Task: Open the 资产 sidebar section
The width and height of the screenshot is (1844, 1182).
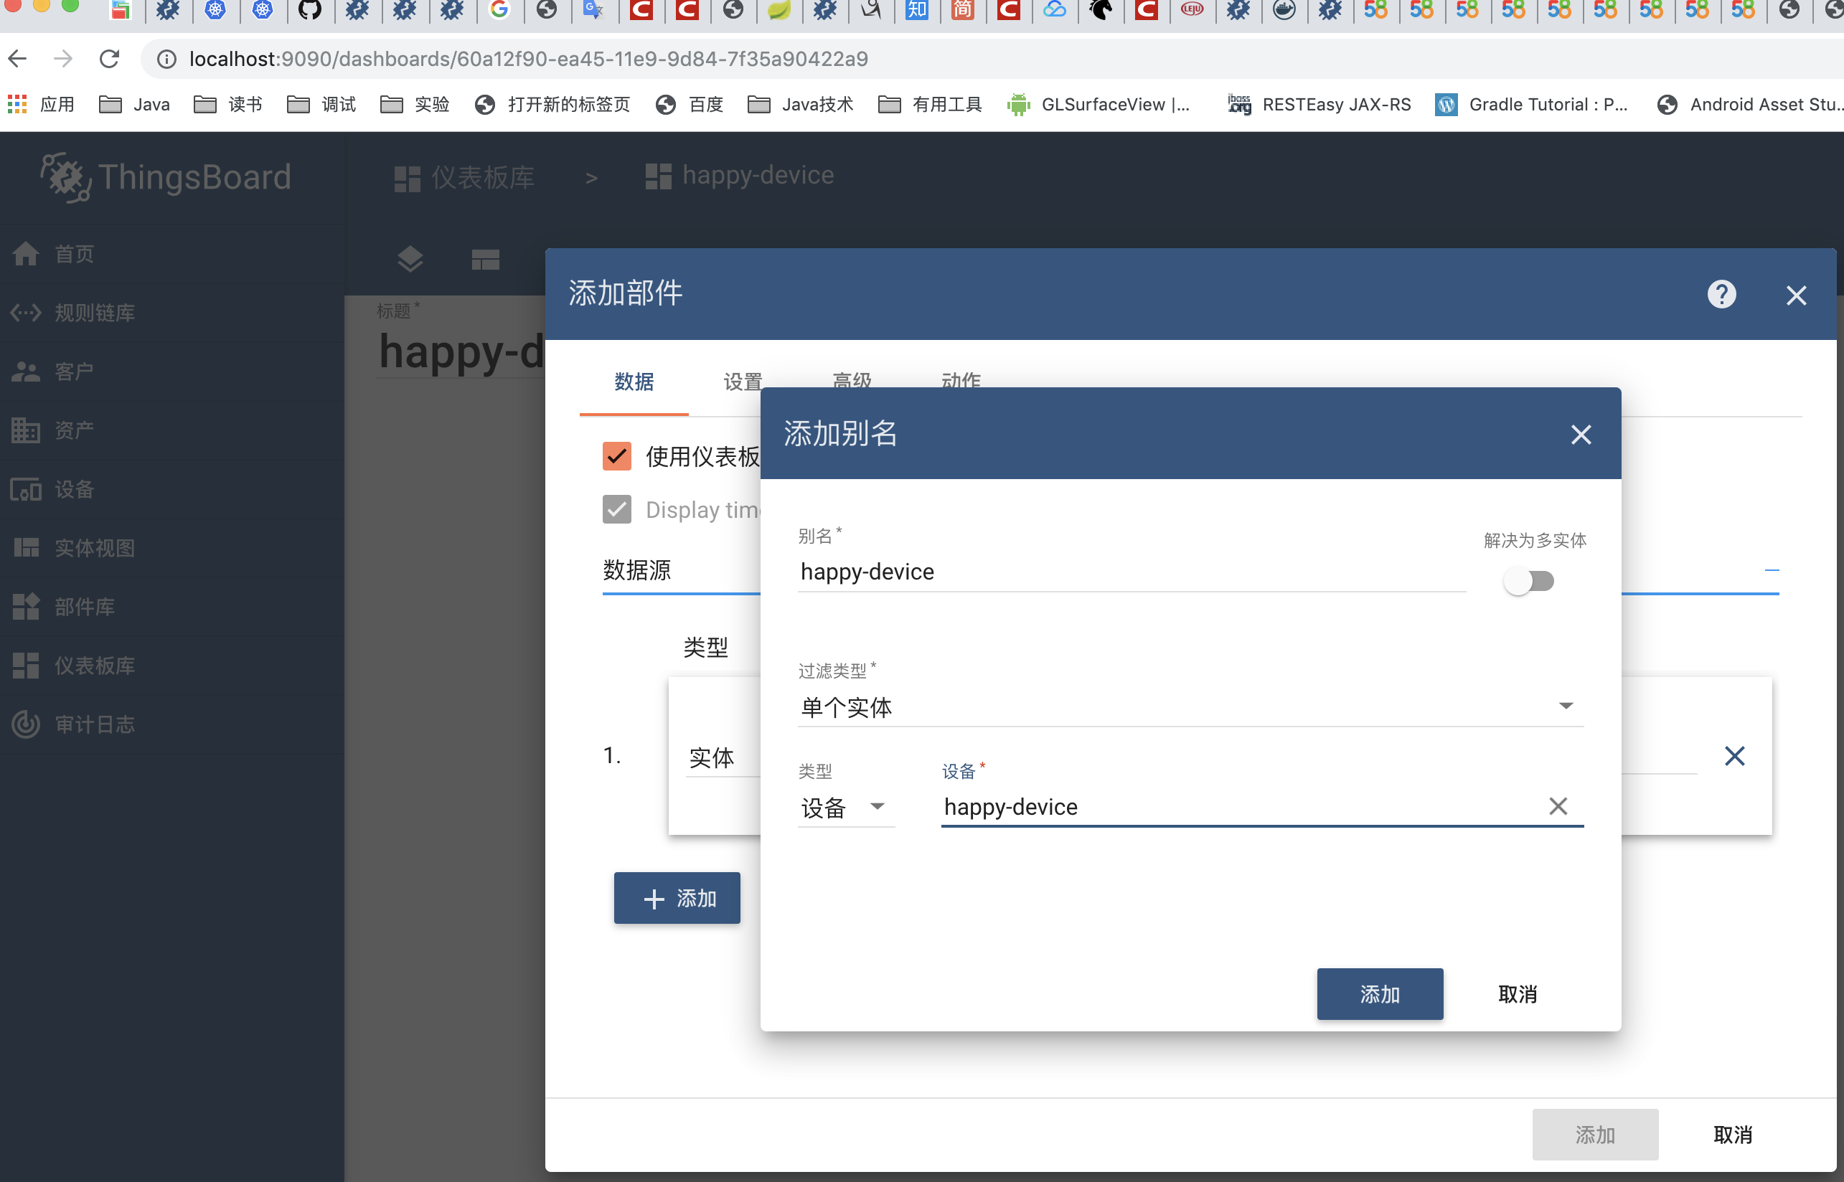Action: (74, 430)
